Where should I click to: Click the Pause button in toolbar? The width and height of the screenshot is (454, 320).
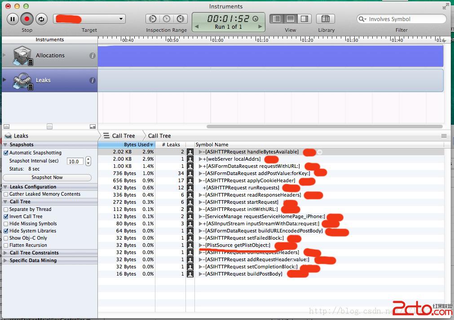pyautogui.click(x=13, y=19)
